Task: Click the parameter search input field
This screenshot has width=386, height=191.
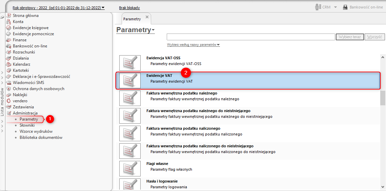Action: pyautogui.click(x=251, y=37)
